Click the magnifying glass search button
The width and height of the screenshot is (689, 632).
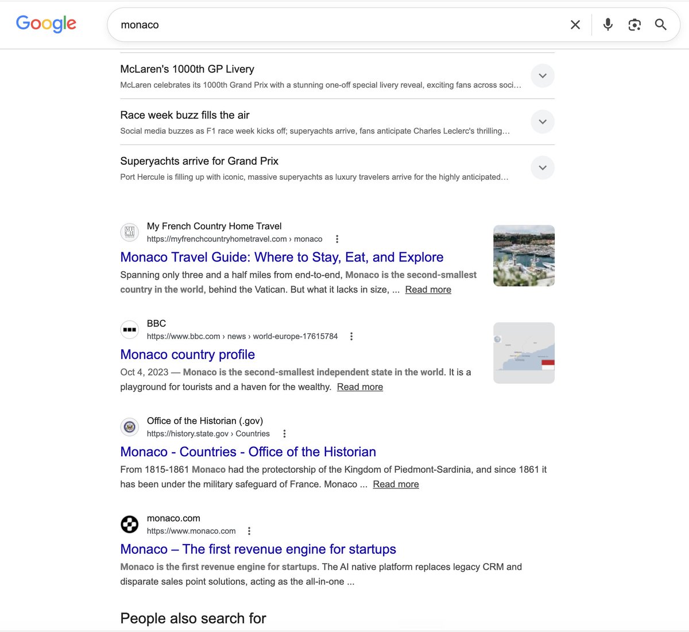tap(661, 25)
